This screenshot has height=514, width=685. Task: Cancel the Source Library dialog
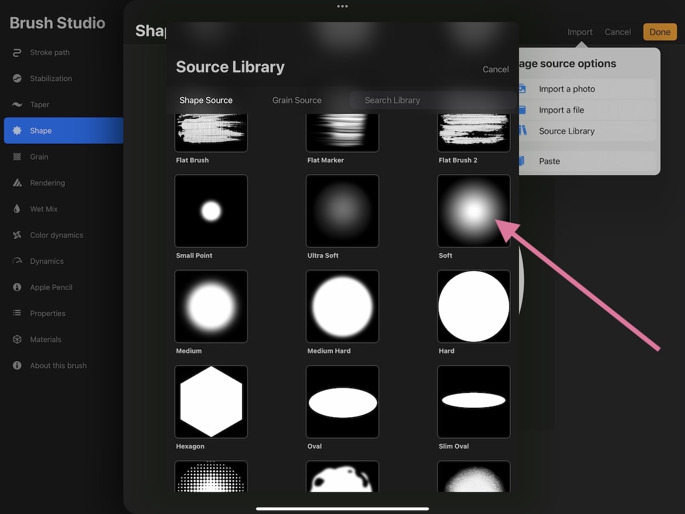click(x=495, y=69)
